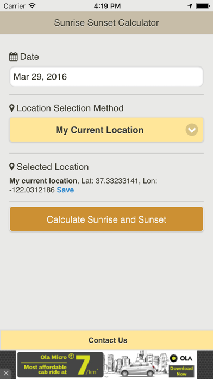Click the calendar icon beside Date

coord(14,57)
